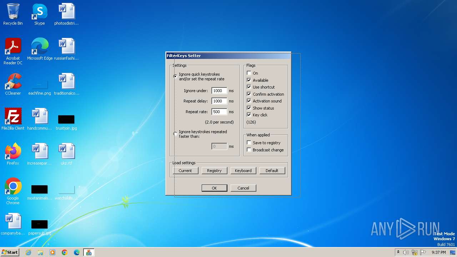Launch Skype from the desktop
Screen dimensions: 457x257
pos(39,14)
